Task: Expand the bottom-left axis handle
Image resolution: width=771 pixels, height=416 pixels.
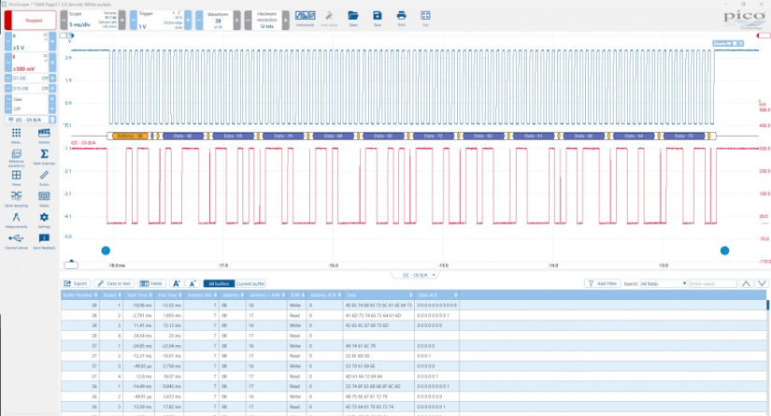Action: (71, 264)
